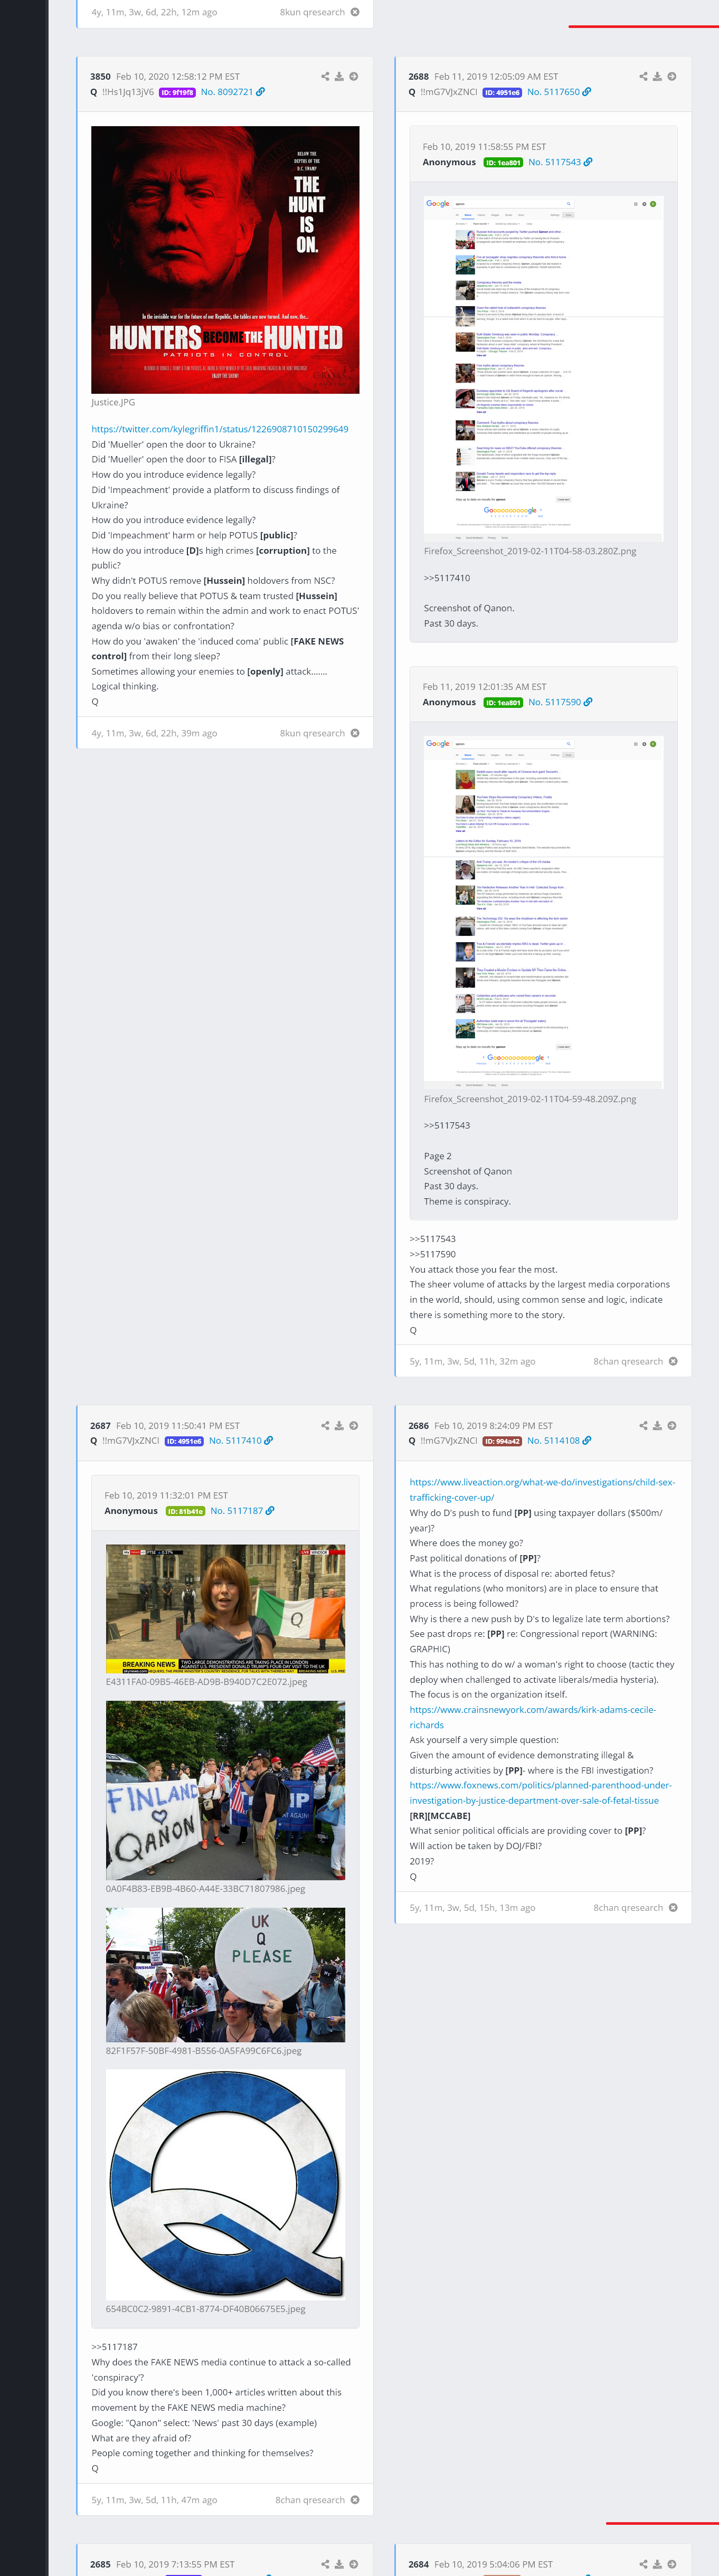Click the circled X icon in post 2688's footer
Viewport: 719px width, 2576px height.
(673, 1361)
